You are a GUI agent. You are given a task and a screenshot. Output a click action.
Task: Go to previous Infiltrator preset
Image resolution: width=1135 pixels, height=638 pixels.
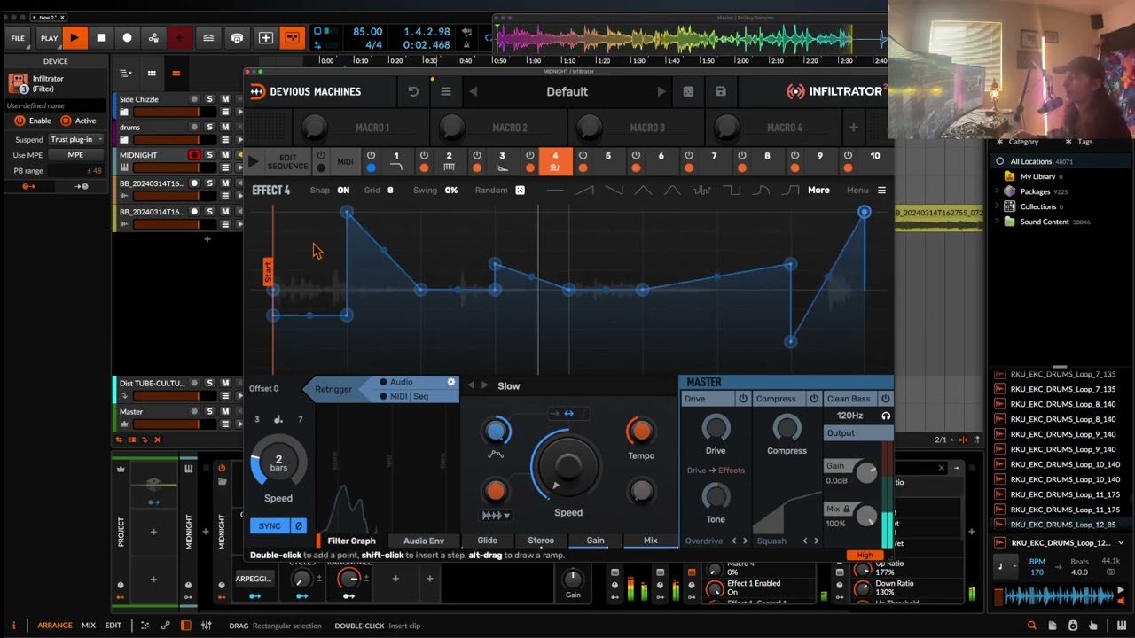[x=473, y=91]
